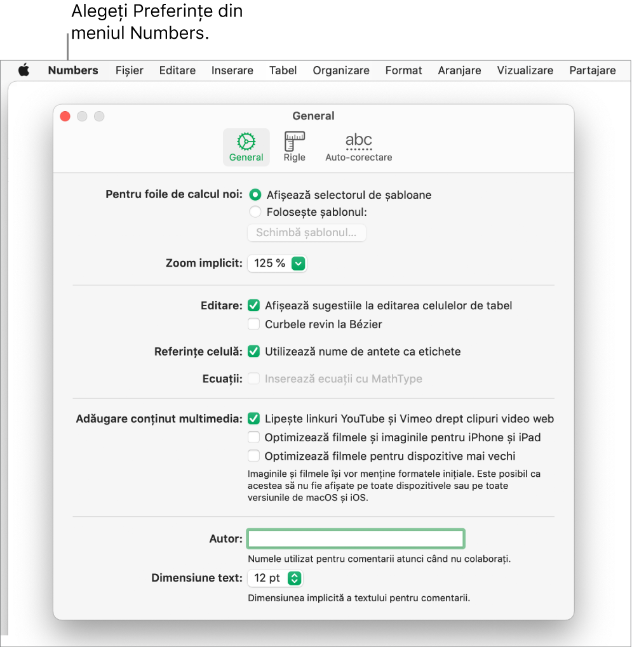
Task: Enable 'Optimizează filmele pentru dispozitive mai vechi'
Action: point(253,456)
